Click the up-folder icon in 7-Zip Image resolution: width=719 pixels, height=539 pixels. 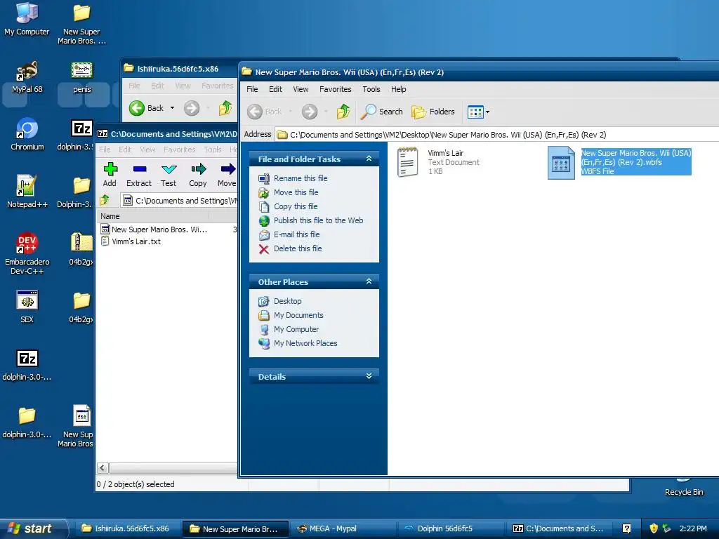tap(105, 200)
